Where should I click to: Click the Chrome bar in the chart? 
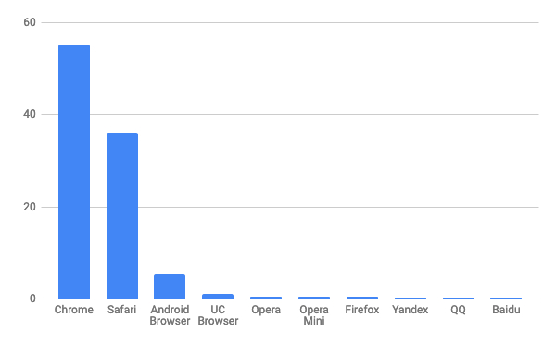(74, 172)
